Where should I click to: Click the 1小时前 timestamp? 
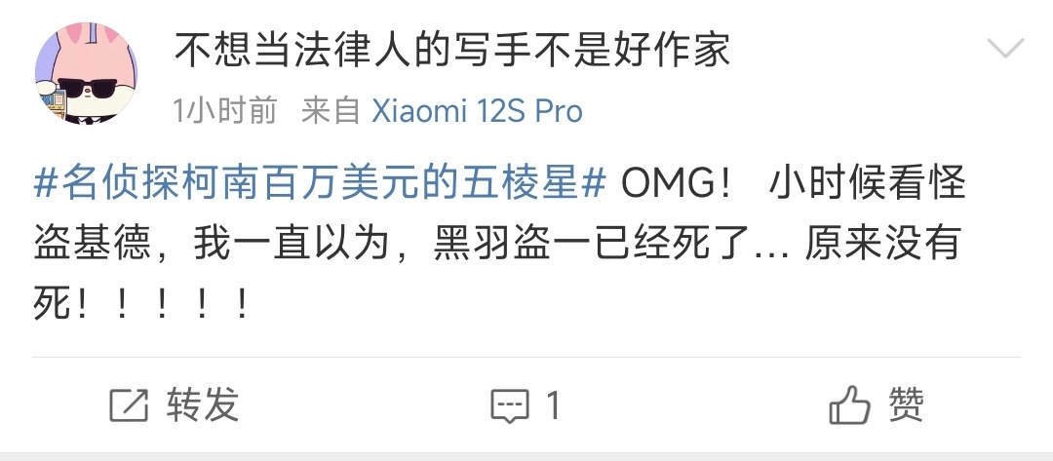coord(225,111)
